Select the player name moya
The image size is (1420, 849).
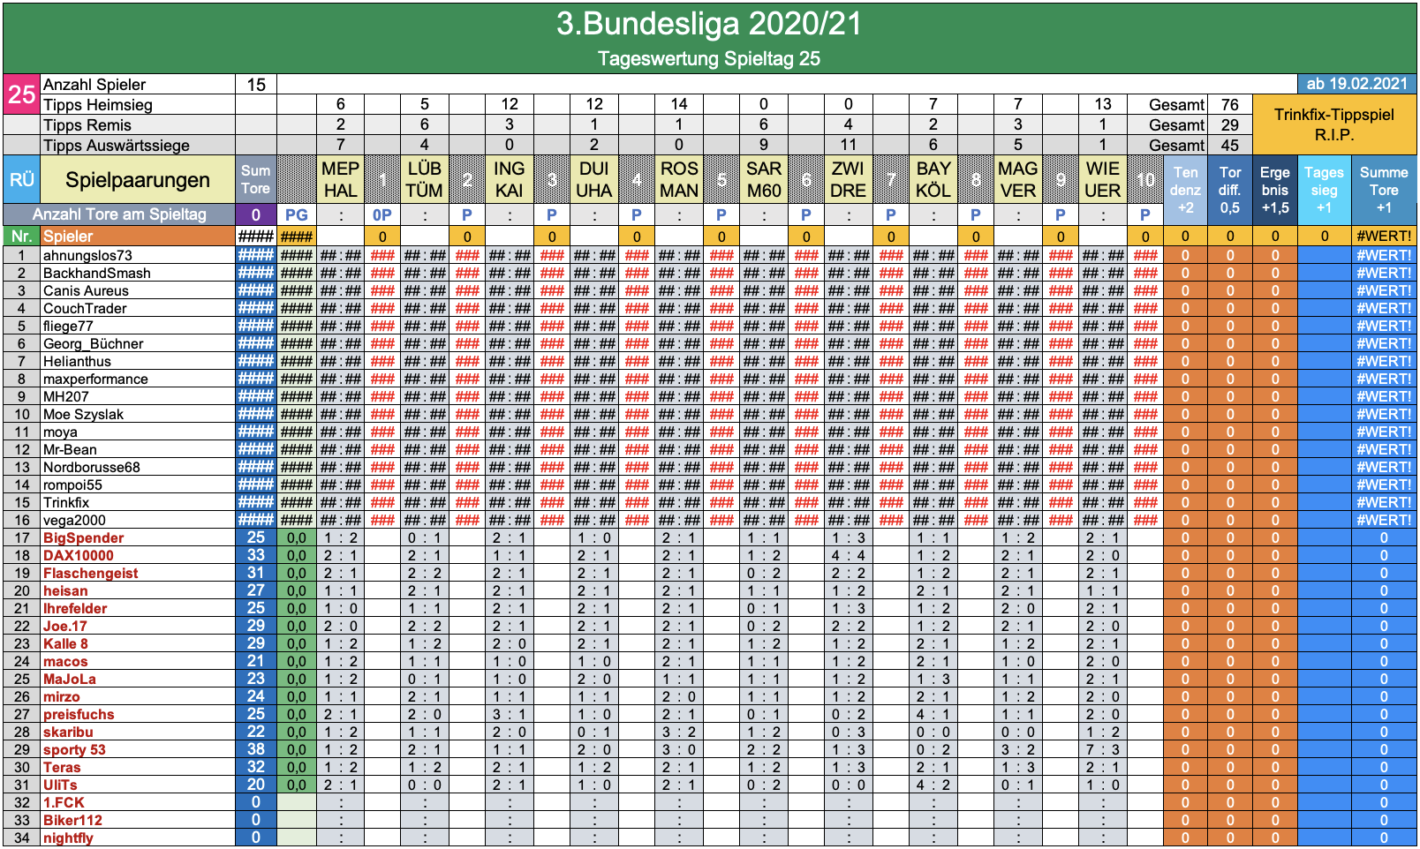[60, 432]
